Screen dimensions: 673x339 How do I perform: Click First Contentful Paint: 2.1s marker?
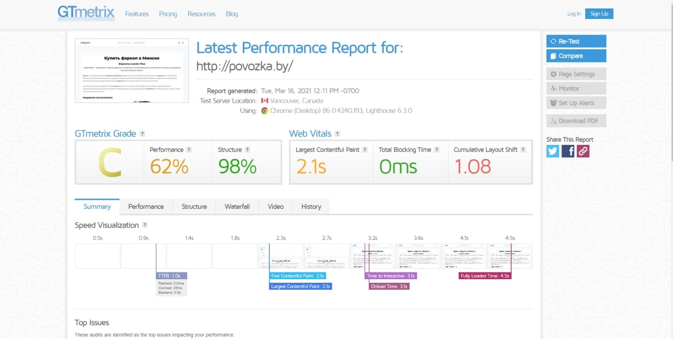point(298,276)
